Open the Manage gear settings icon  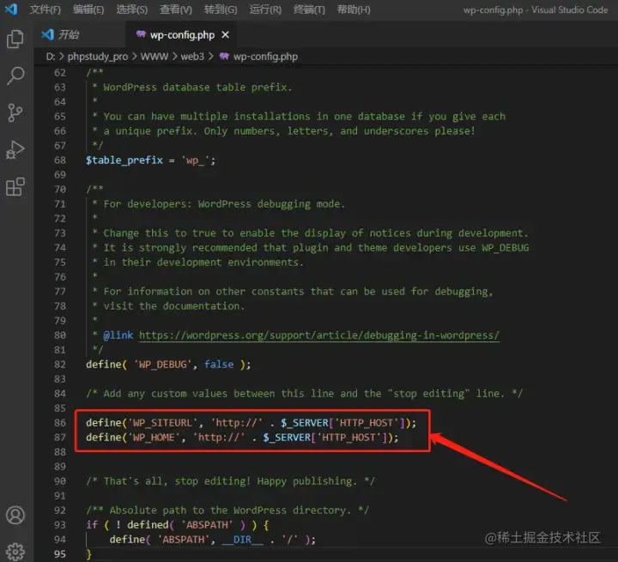pyautogui.click(x=15, y=552)
